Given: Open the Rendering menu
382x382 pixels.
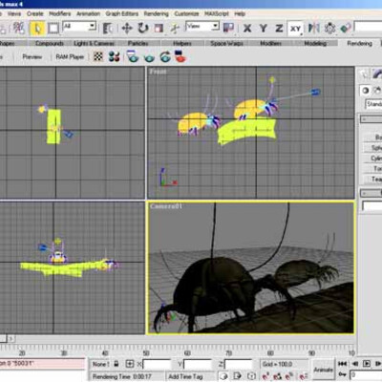Looking at the screenshot, I should (x=156, y=13).
